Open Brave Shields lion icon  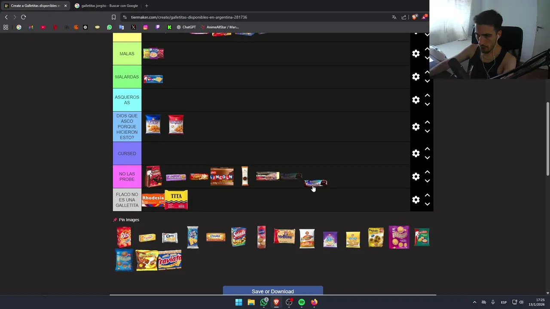click(x=414, y=17)
